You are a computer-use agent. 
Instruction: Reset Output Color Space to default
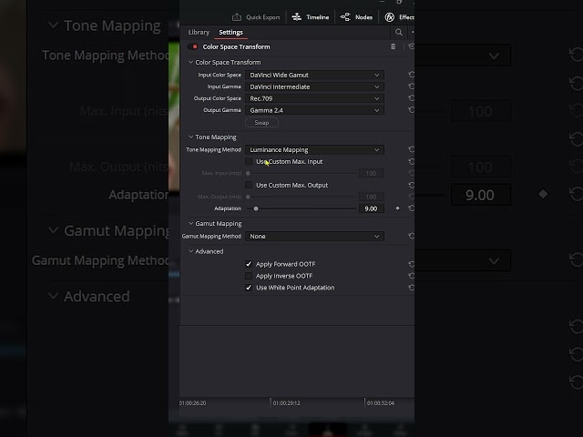pos(411,98)
